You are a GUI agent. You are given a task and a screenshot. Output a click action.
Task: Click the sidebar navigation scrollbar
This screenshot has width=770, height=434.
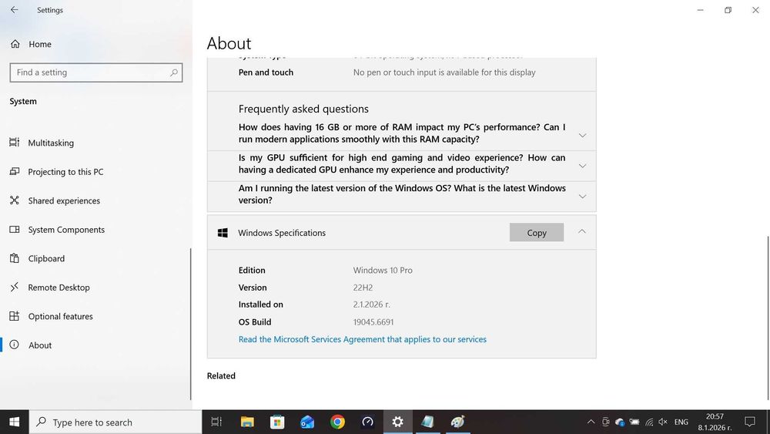click(x=190, y=325)
